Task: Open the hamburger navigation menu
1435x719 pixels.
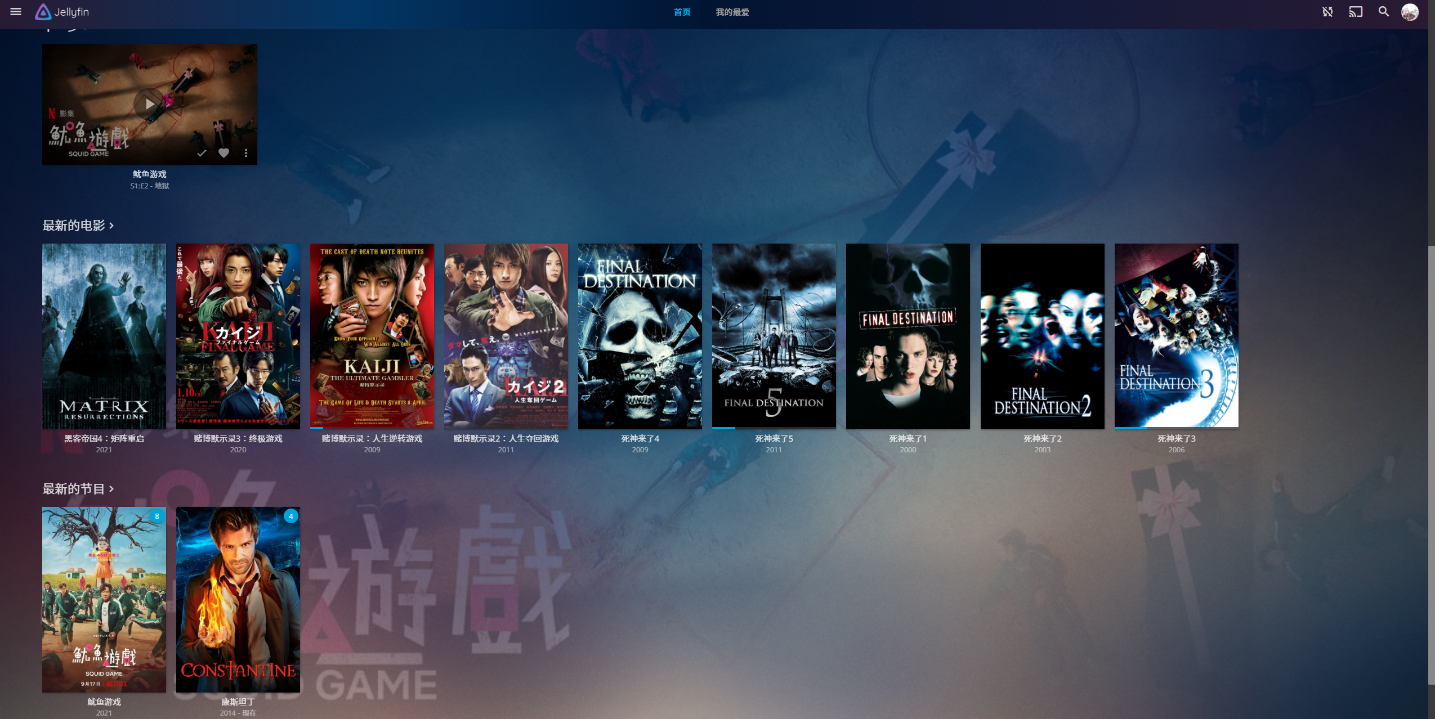Action: coord(16,12)
